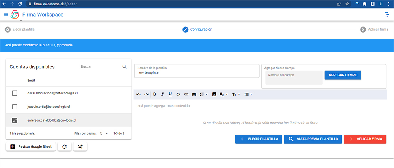Check the joaquin.ortiz@bstecnologia.cl account

pyautogui.click(x=15, y=107)
